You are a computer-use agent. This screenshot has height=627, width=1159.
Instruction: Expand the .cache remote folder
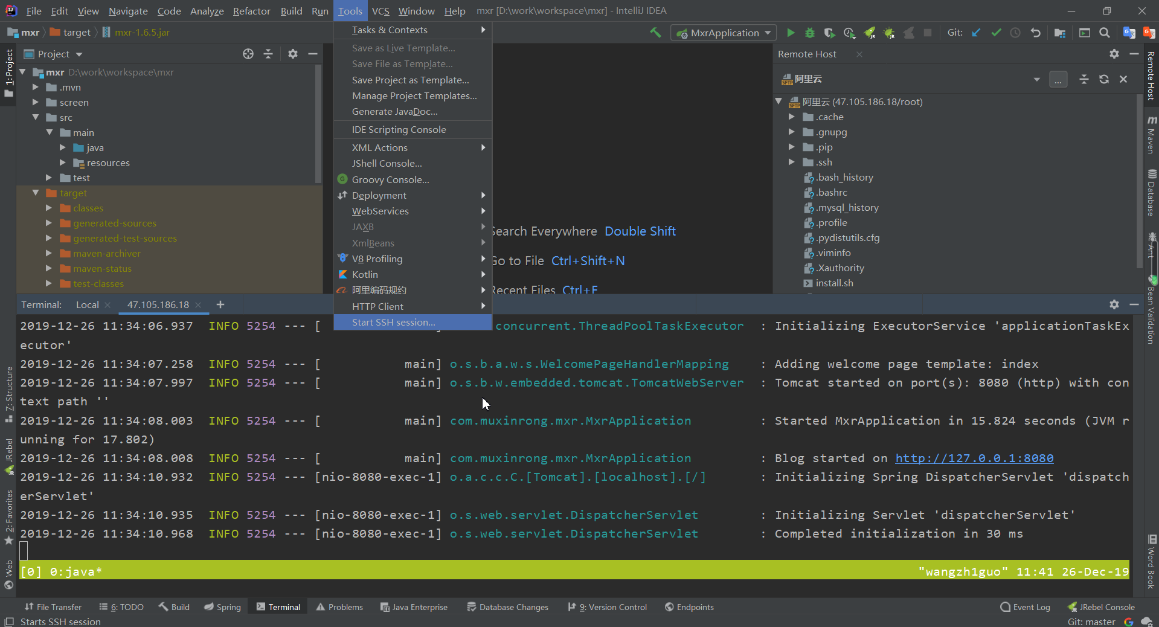pos(792,117)
